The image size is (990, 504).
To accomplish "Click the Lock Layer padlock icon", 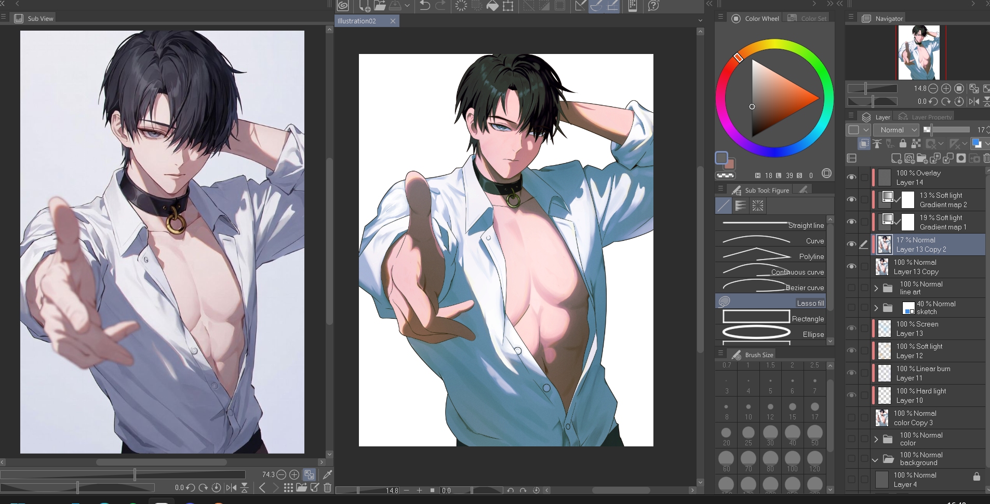I will pos(903,144).
